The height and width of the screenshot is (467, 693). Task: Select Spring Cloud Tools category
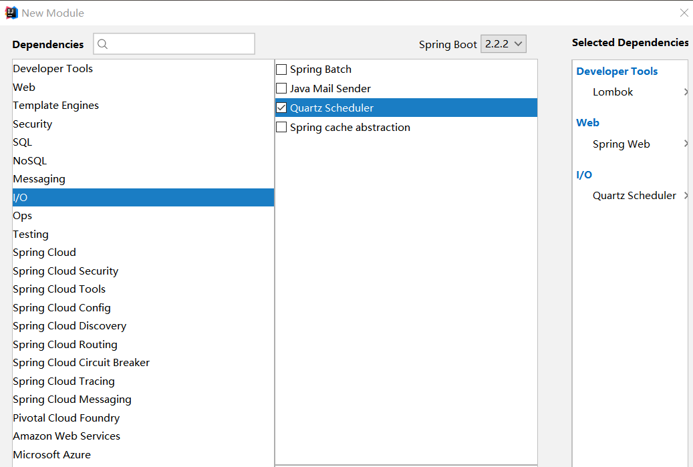[x=143, y=289]
